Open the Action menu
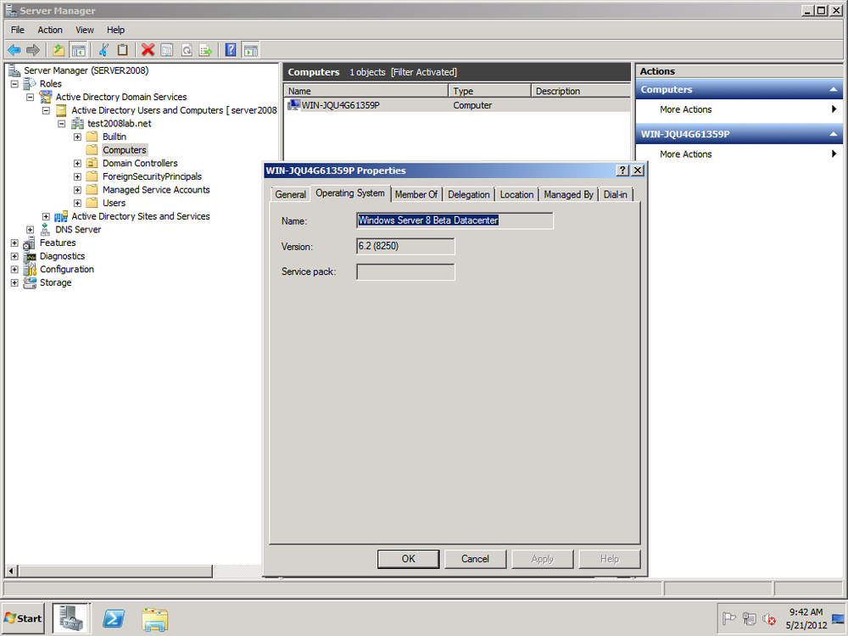848x636 pixels. 50,30
